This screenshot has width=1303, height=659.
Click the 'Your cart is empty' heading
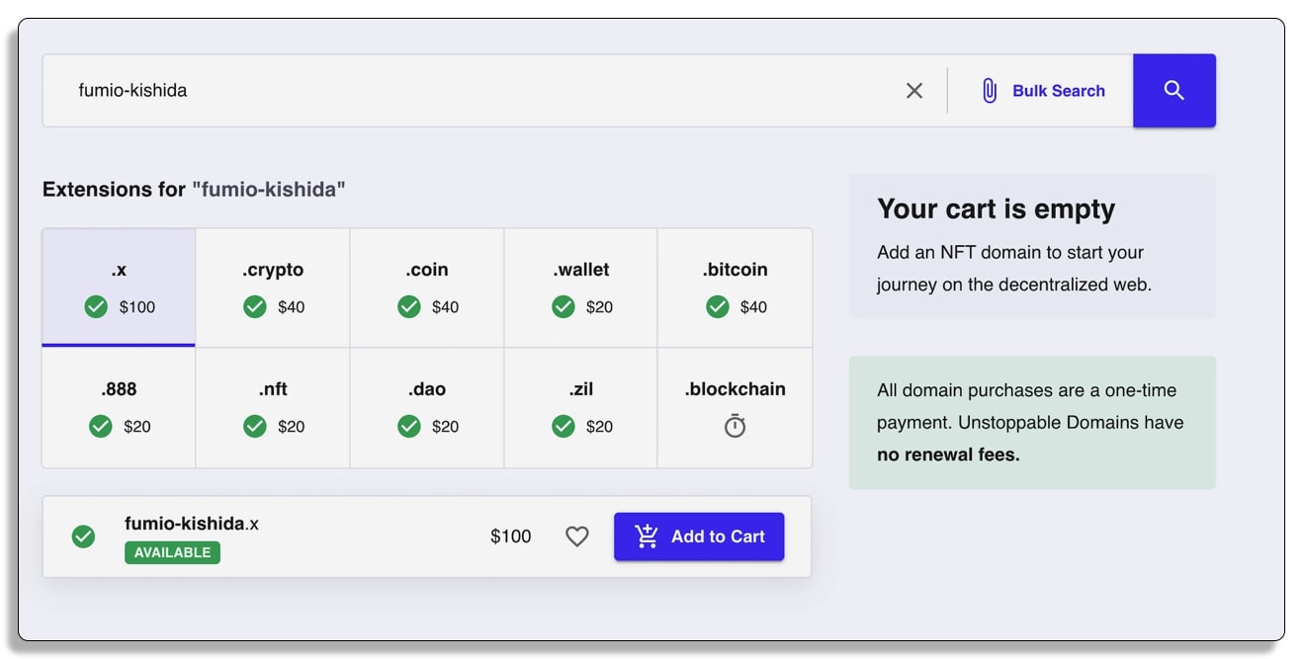tap(996, 208)
